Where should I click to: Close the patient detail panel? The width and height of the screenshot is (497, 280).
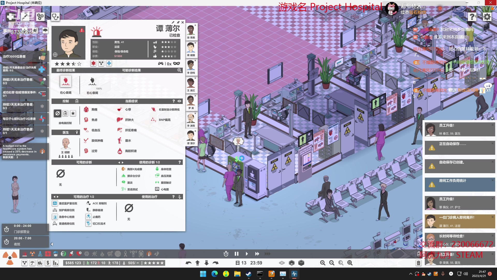click(183, 23)
